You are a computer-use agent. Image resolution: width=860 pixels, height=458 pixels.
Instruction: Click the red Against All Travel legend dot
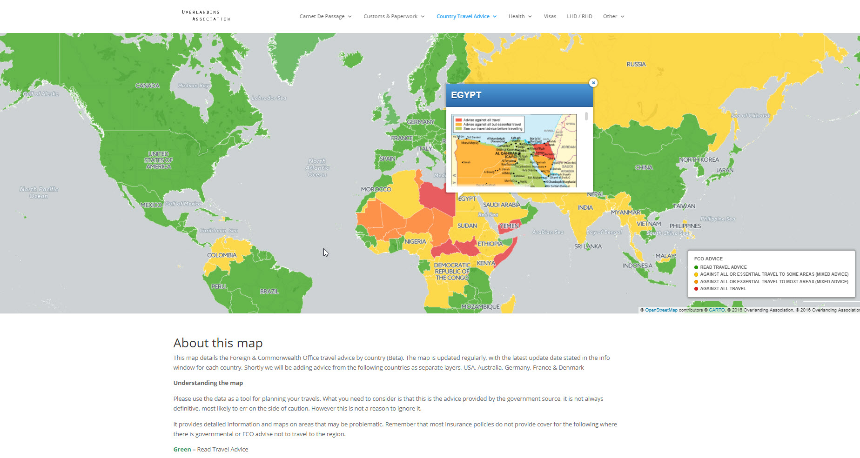pos(696,289)
